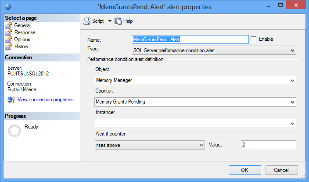Viewport: 309px width, 182px height.
Task: Click the History page icon
Action: (9, 46)
